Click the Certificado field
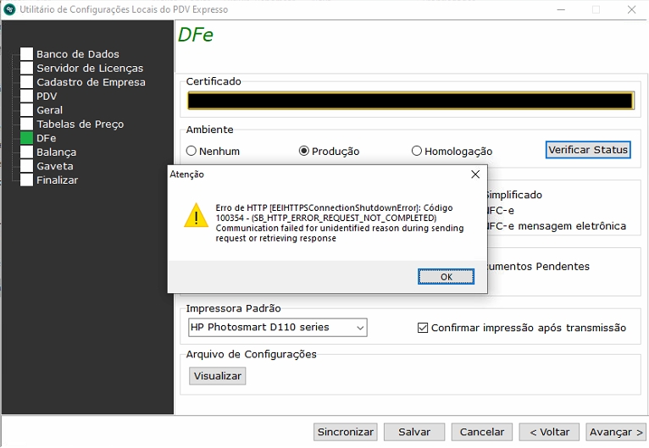The image size is (649, 448). tap(411, 101)
